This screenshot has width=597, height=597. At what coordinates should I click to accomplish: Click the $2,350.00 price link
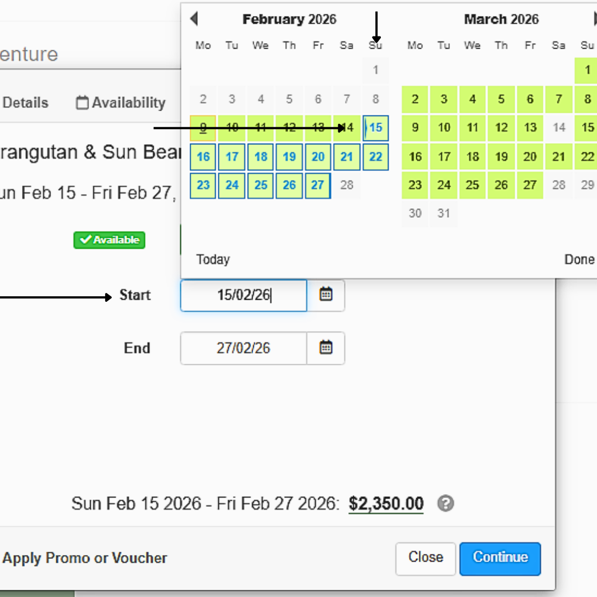tap(386, 504)
